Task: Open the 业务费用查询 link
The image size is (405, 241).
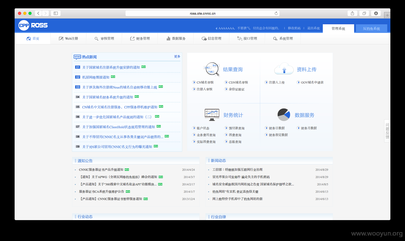Action: click(206, 135)
